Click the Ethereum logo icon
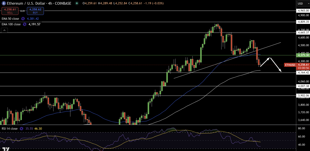This screenshot has height=151, width=310. [3, 3]
